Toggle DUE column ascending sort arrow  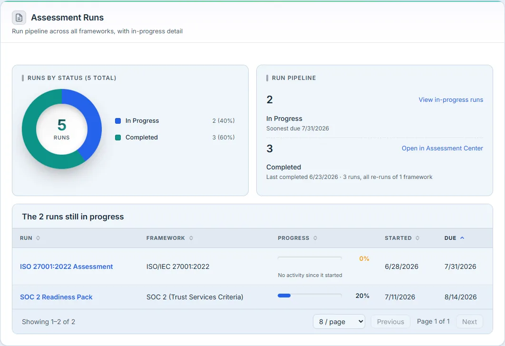[462, 238]
